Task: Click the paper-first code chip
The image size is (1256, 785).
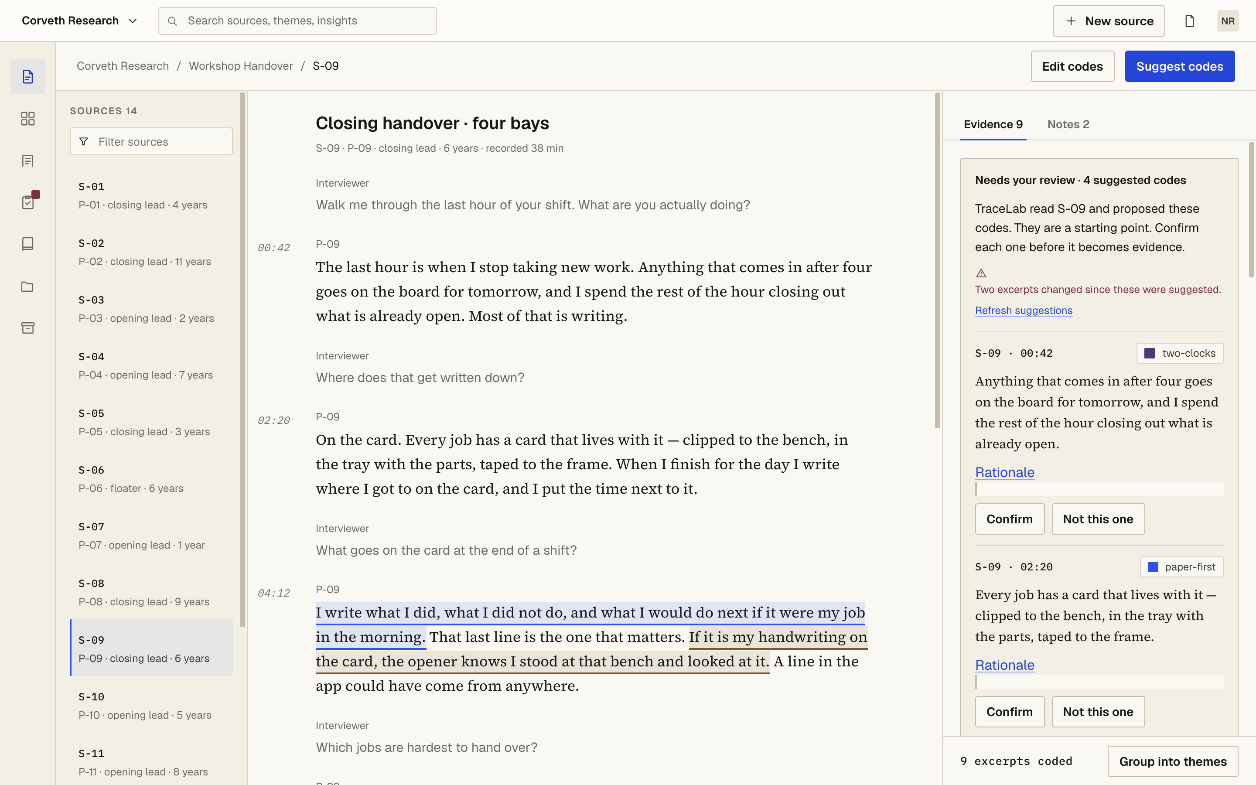Action: (x=1181, y=567)
